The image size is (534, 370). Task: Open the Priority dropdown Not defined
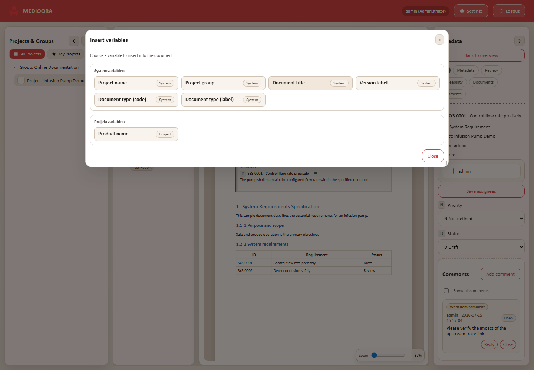pos(481,219)
